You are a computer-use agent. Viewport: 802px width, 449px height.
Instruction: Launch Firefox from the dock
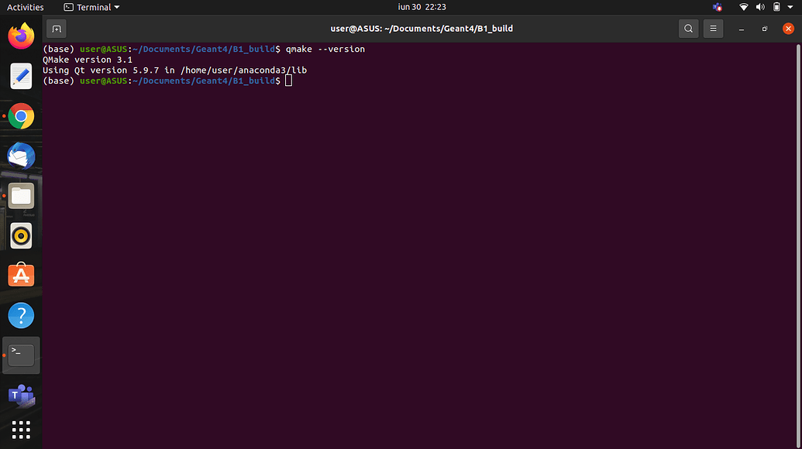click(x=21, y=36)
